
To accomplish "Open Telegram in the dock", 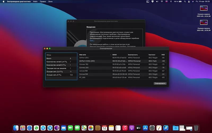I will [x=50, y=128].
